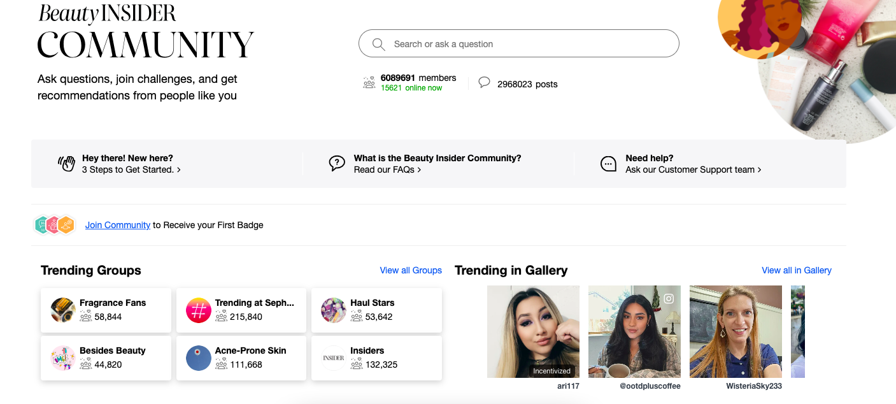Click the waving hand icon
Image resolution: width=896 pixels, height=404 pixels.
pyautogui.click(x=66, y=164)
